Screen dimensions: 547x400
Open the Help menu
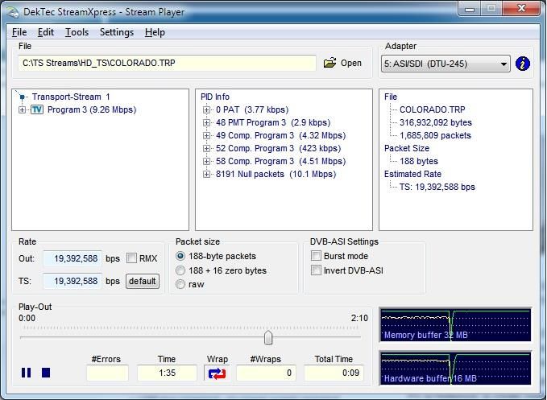(155, 32)
